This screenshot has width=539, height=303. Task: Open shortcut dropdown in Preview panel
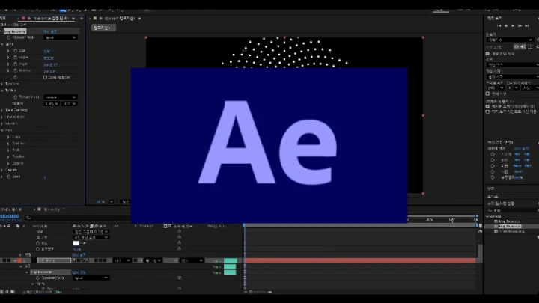click(510, 40)
